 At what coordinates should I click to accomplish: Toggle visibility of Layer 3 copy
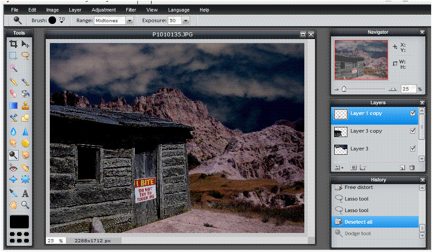(413, 131)
